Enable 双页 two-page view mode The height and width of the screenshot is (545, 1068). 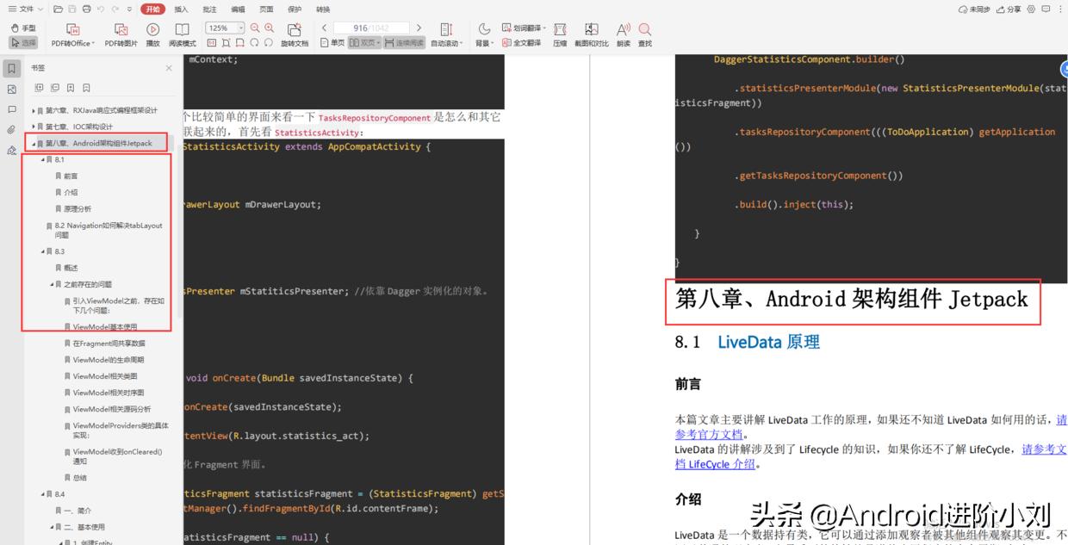[x=362, y=40]
